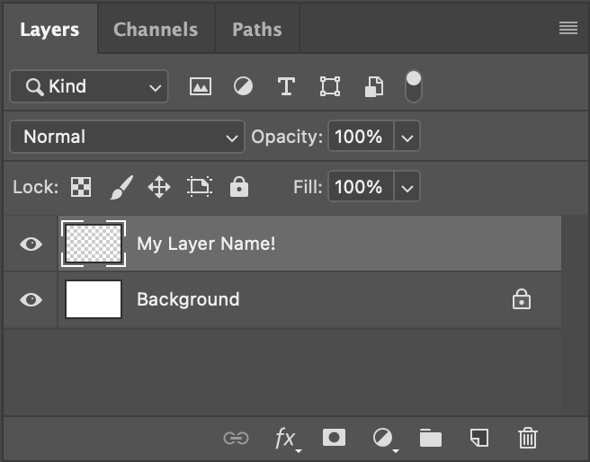Create a new layer
This screenshot has height=462, width=590.
tap(479, 438)
